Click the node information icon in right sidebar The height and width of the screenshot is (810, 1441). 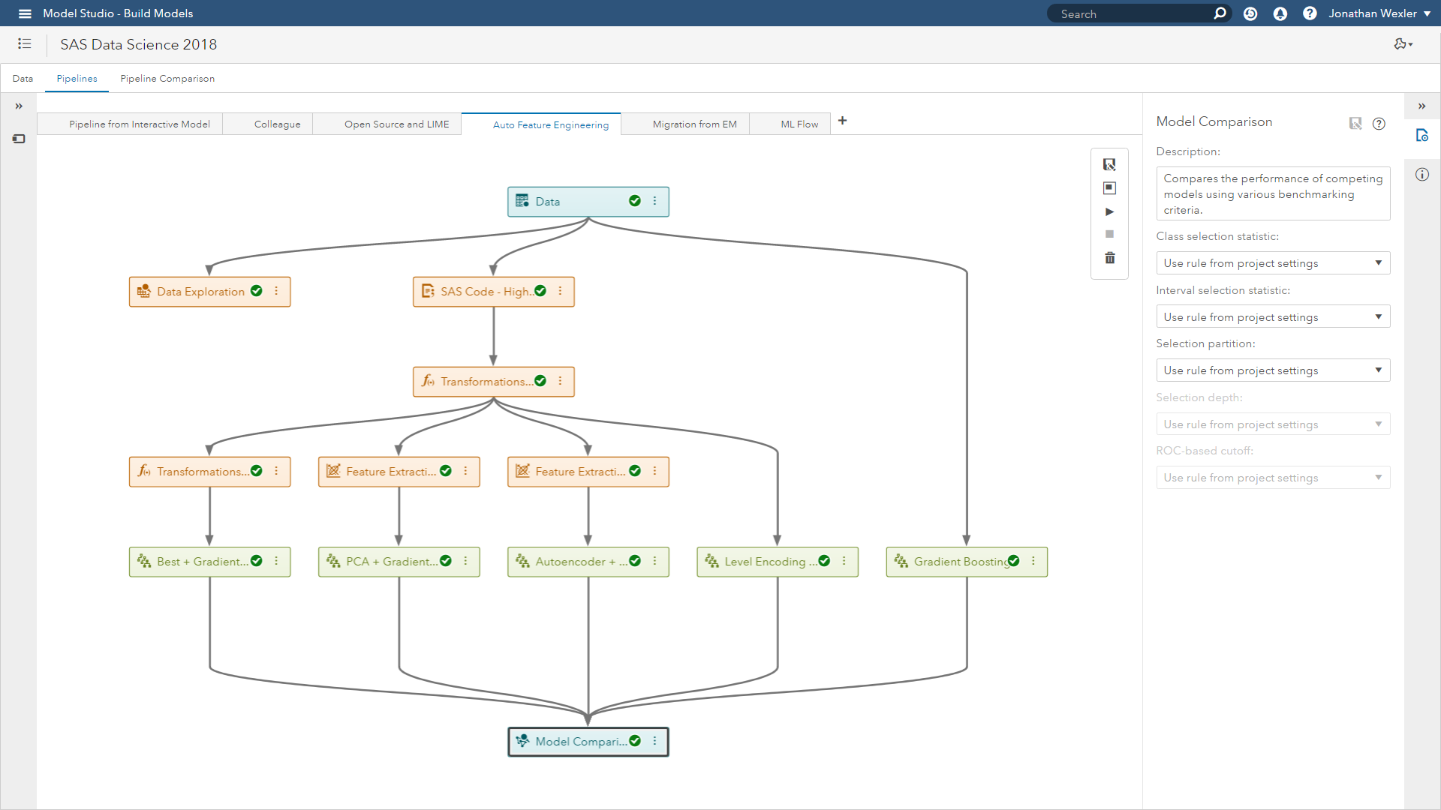click(x=1422, y=175)
